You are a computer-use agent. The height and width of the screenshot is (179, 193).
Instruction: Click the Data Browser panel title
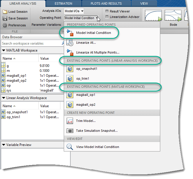click(12, 37)
